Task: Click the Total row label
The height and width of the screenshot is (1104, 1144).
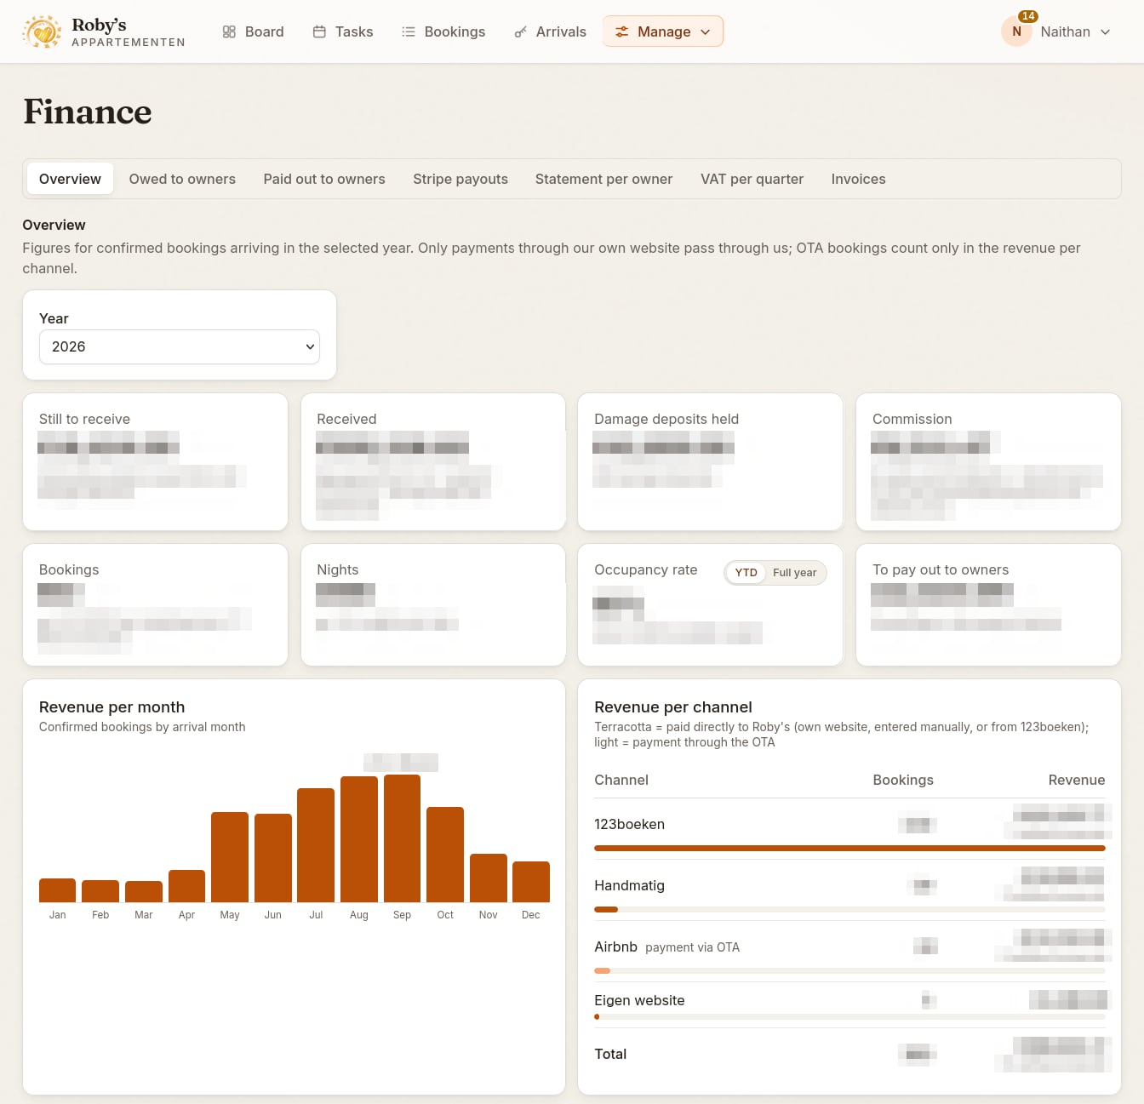Action: point(610,1054)
